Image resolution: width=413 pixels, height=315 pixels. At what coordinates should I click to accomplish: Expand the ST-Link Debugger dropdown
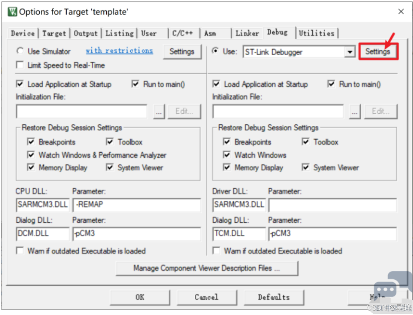pyautogui.click(x=349, y=52)
